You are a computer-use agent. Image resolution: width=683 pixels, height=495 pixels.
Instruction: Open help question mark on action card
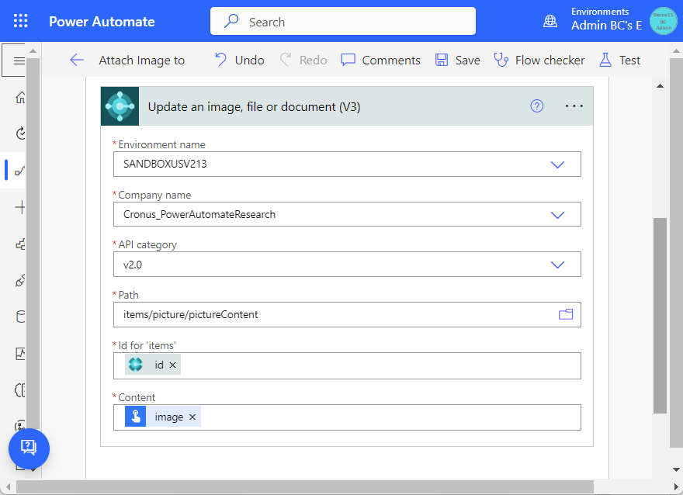click(536, 106)
